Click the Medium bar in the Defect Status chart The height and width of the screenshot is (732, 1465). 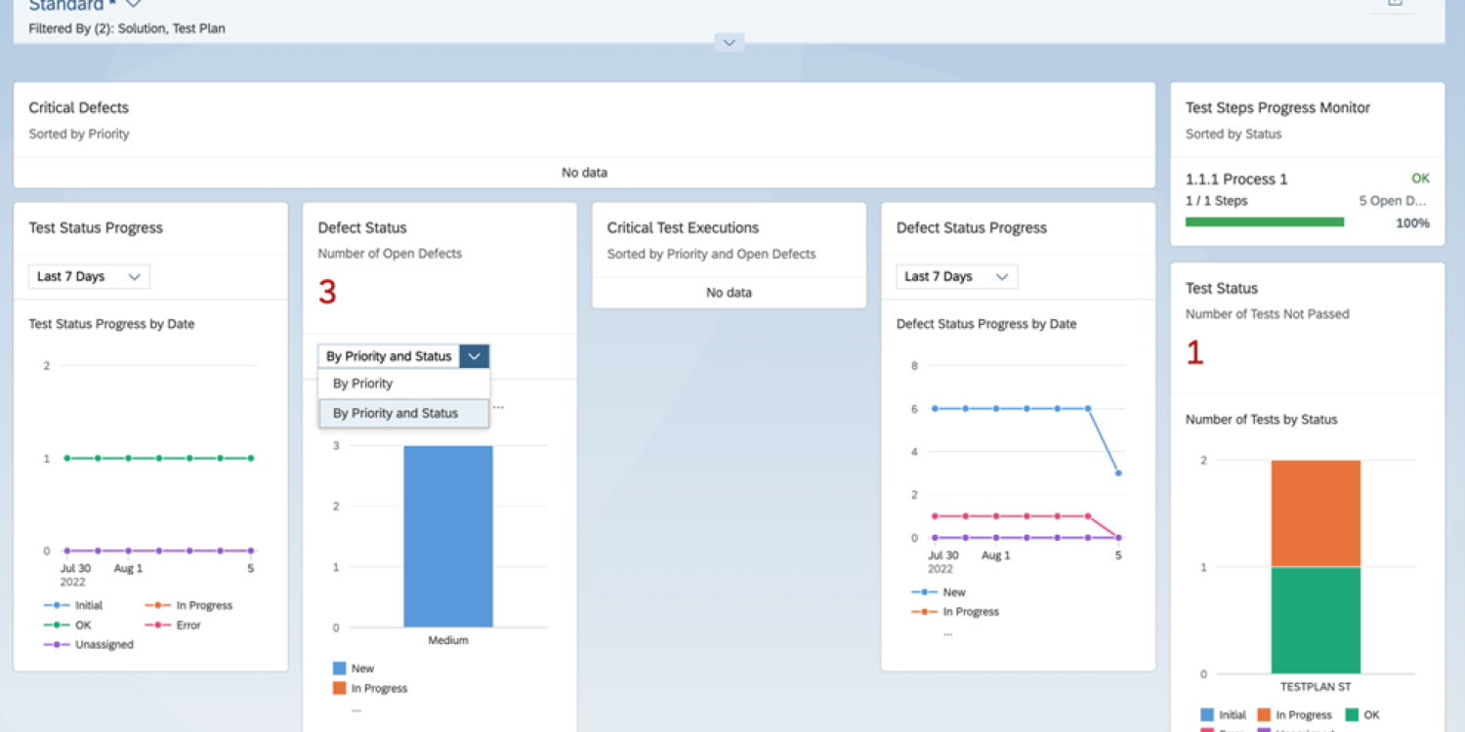pos(447,537)
